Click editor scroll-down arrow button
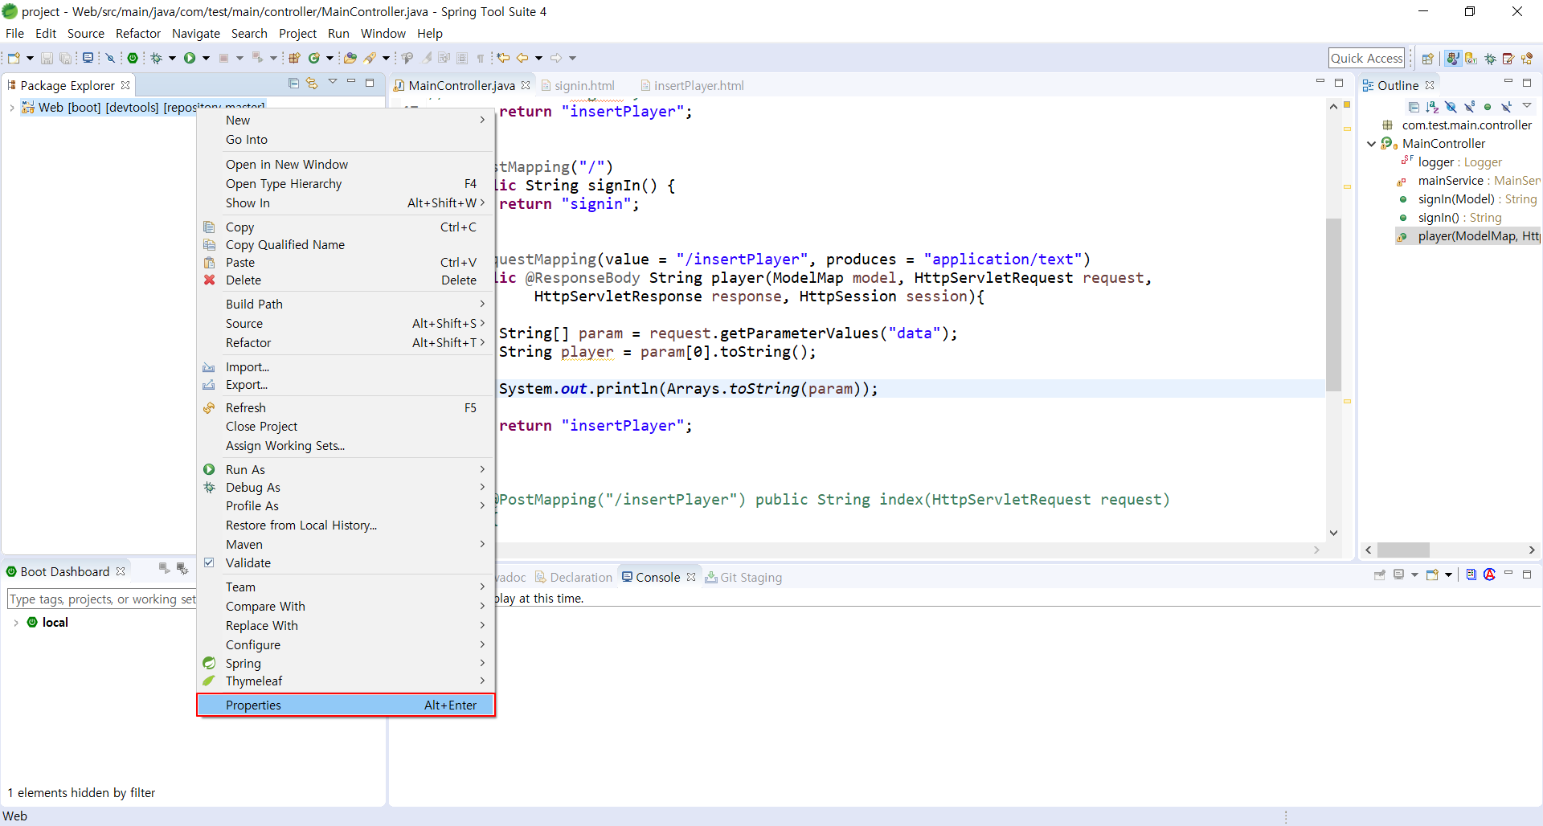The height and width of the screenshot is (826, 1543). click(x=1333, y=533)
